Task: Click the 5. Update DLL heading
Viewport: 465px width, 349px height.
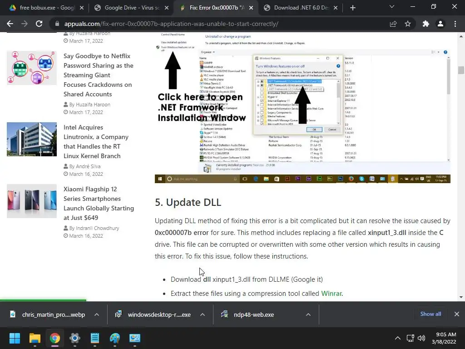Action: pos(188,202)
